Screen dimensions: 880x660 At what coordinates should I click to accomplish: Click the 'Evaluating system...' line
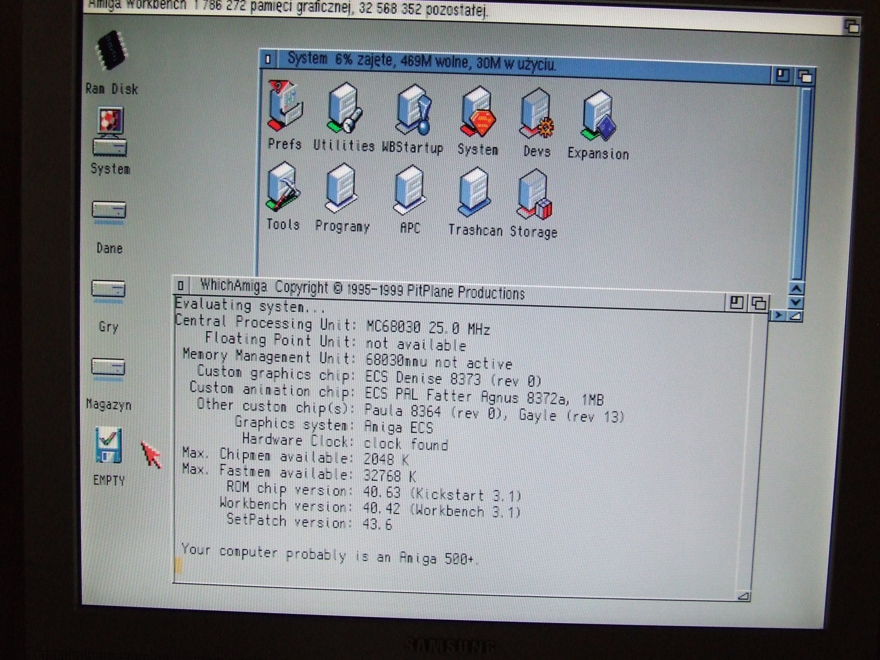click(x=250, y=305)
